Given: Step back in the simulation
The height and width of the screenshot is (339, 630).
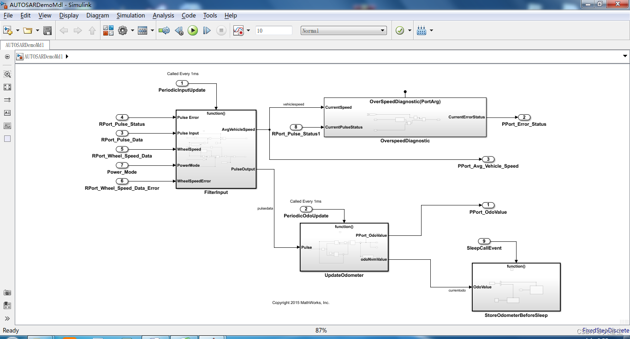Looking at the screenshot, I should 179,30.
